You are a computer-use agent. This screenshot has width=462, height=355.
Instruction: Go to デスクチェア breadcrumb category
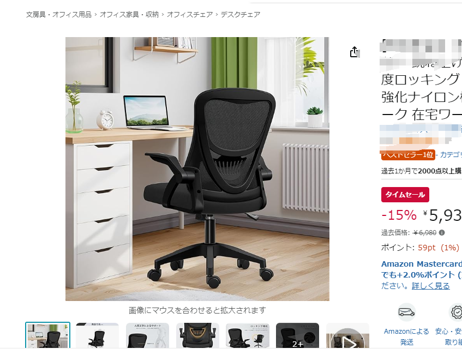[241, 14]
